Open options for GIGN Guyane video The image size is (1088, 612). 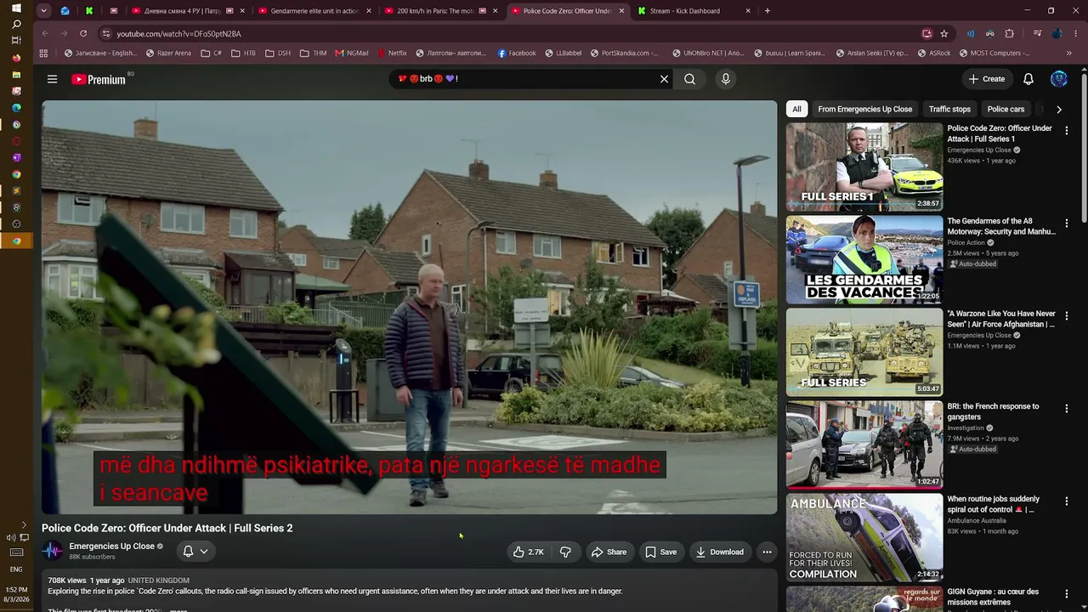1067,594
